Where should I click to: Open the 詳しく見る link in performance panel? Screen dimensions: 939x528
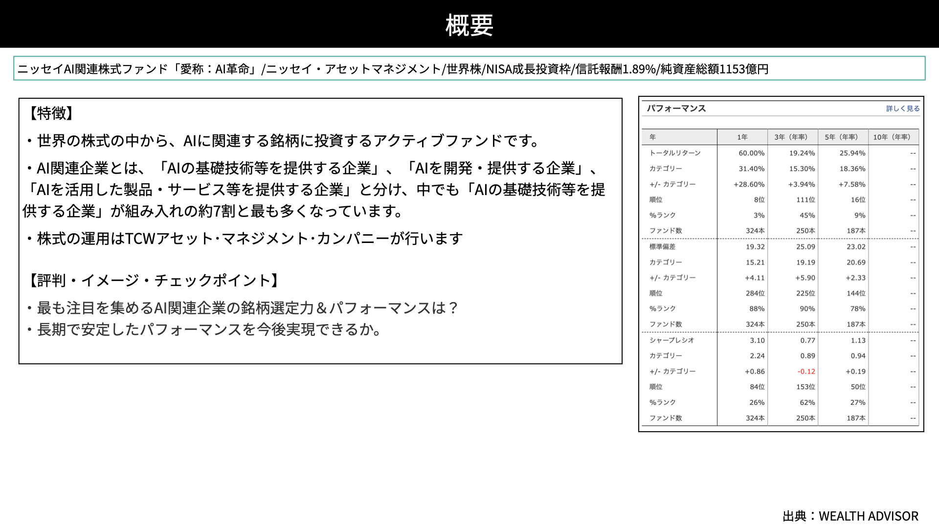903,109
